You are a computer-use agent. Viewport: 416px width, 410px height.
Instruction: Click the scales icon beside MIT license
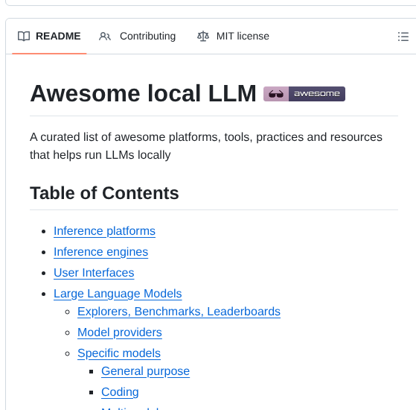click(203, 36)
